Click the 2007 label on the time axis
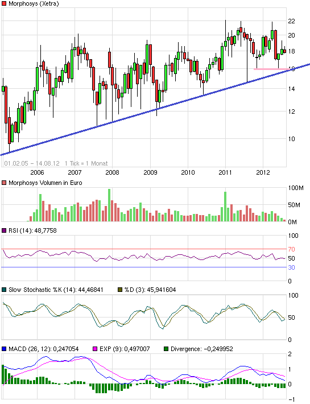The height and width of the screenshot is (404, 310). pyautogui.click(x=75, y=172)
